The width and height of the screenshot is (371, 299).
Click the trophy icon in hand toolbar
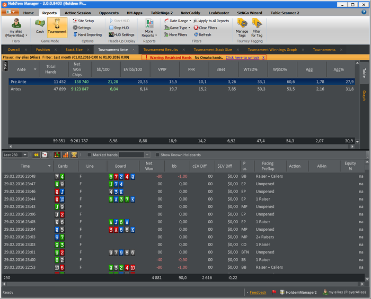(74, 155)
